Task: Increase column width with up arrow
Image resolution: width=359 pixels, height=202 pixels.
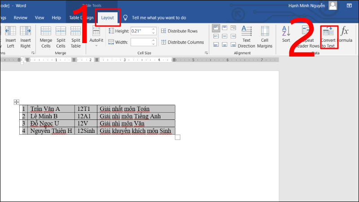Action: tap(153, 40)
